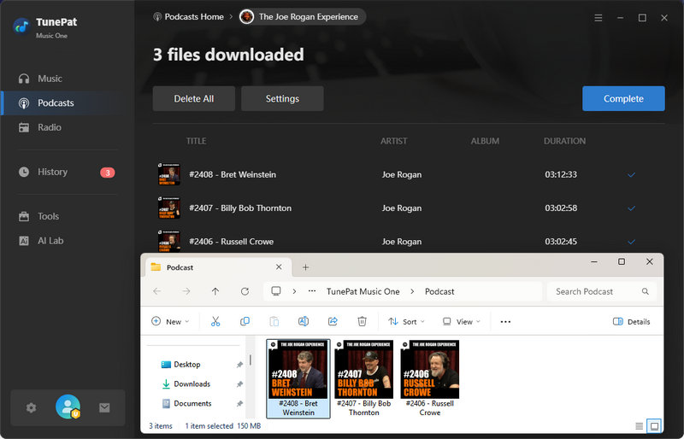This screenshot has width=684, height=439.
Task: Close the Podcast tab in File Explorer
Action: pos(279,266)
